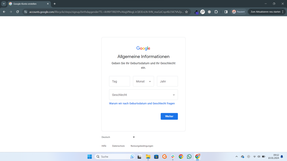Image resolution: width=287 pixels, height=161 pixels.
Task: Click the Weiter button
Action: click(169, 116)
